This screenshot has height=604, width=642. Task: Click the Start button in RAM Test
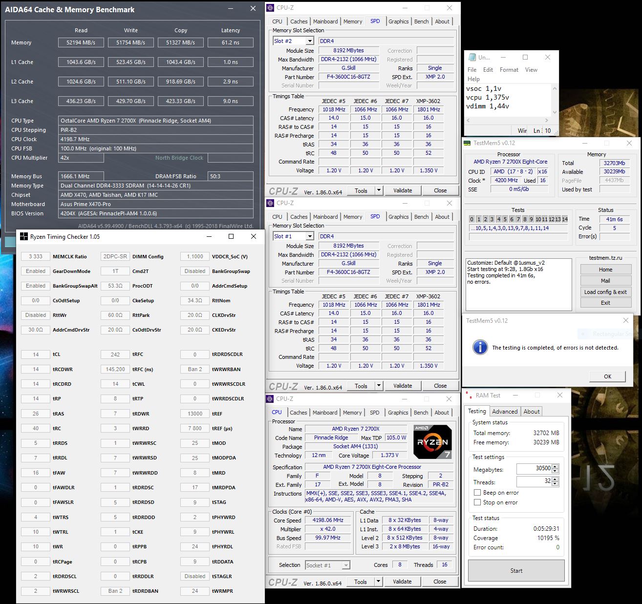516,570
